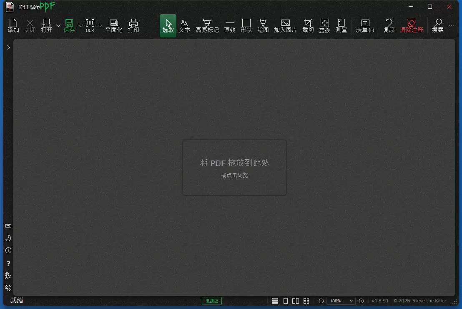Expand the dropdown arrow beside 保存

click(81, 26)
